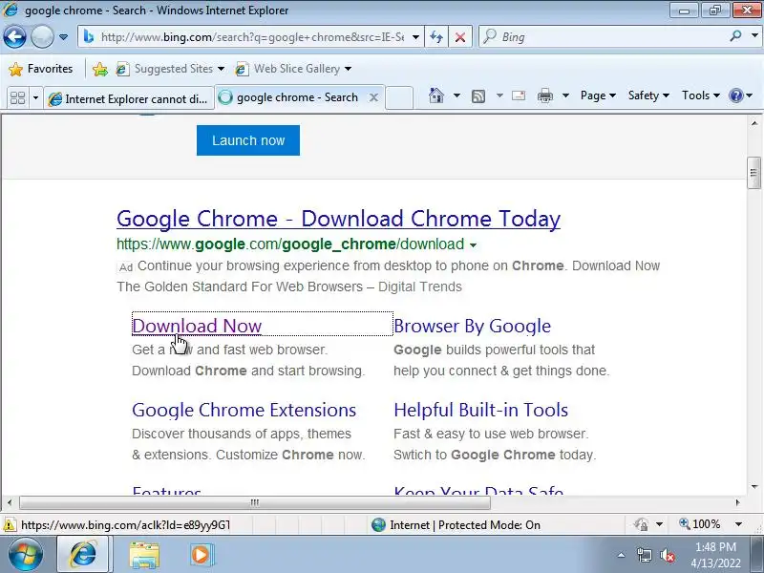Click the horizontal scrollbar thumb

point(254,502)
